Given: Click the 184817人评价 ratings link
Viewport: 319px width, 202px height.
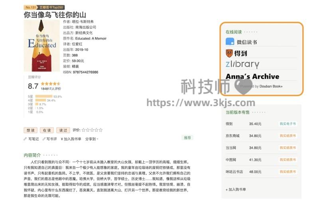Looking at the screenshot, I should coord(51,89).
